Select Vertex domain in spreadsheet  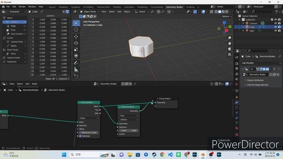click(15, 22)
